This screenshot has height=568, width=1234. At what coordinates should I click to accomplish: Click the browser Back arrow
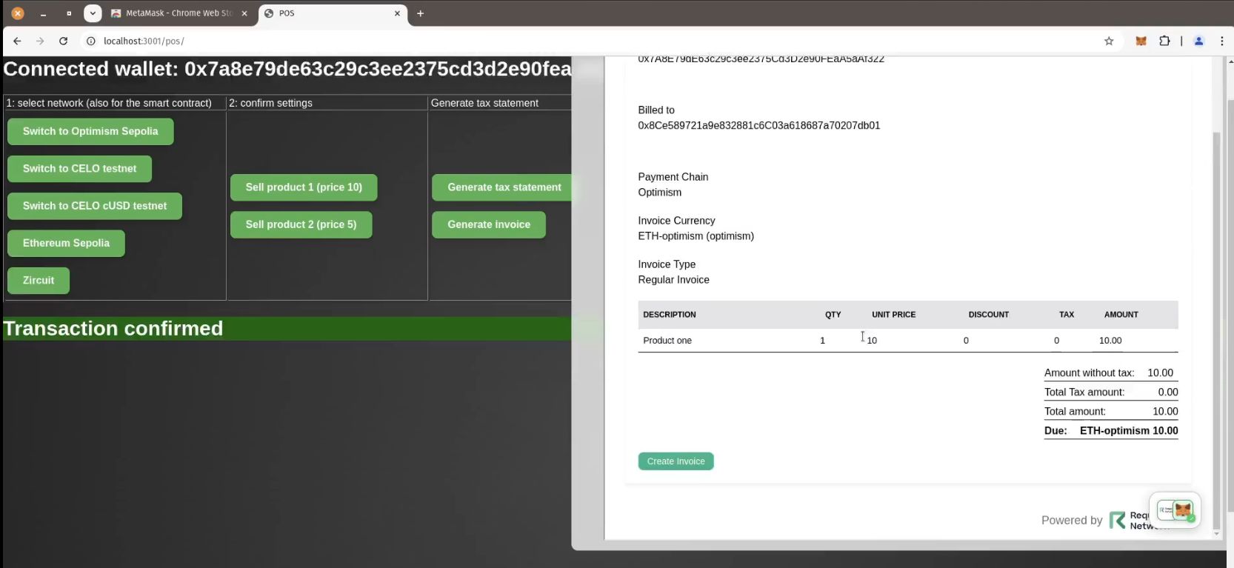click(x=17, y=41)
